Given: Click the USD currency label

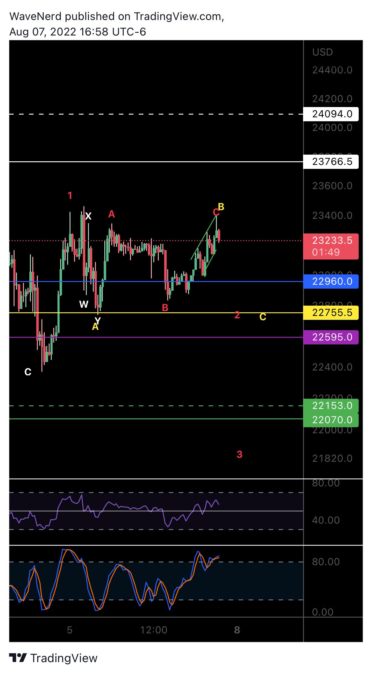Looking at the screenshot, I should (322, 52).
